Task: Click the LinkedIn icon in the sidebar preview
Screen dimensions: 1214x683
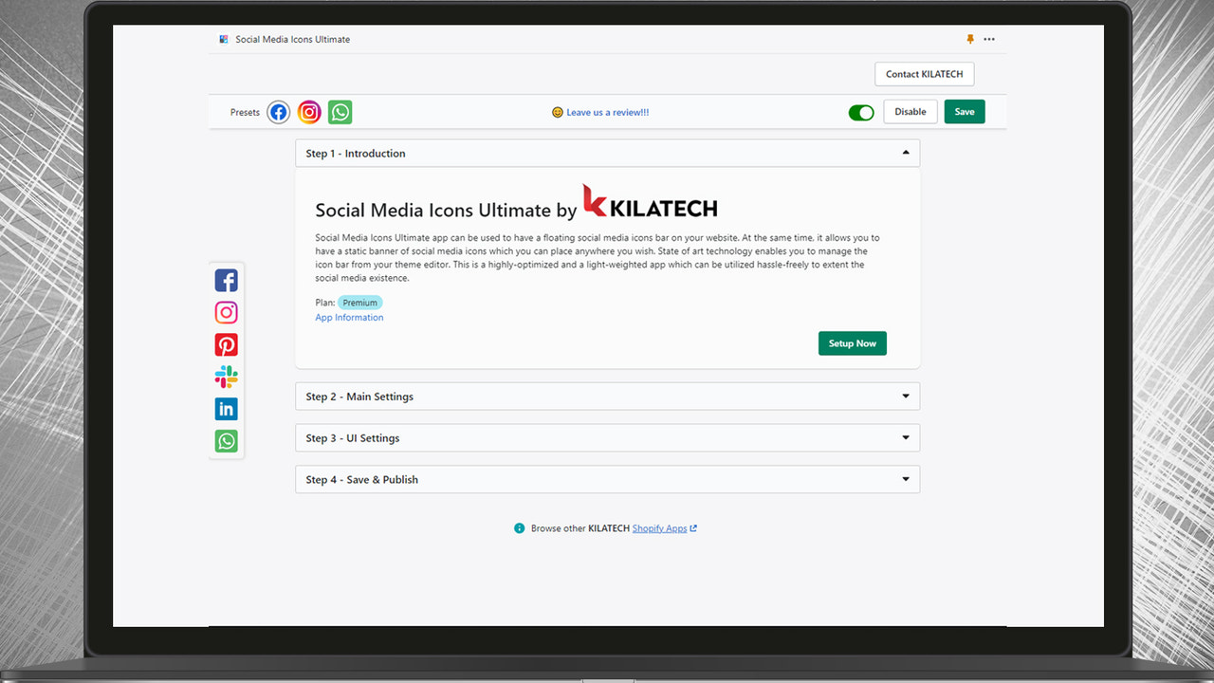Action: click(226, 408)
